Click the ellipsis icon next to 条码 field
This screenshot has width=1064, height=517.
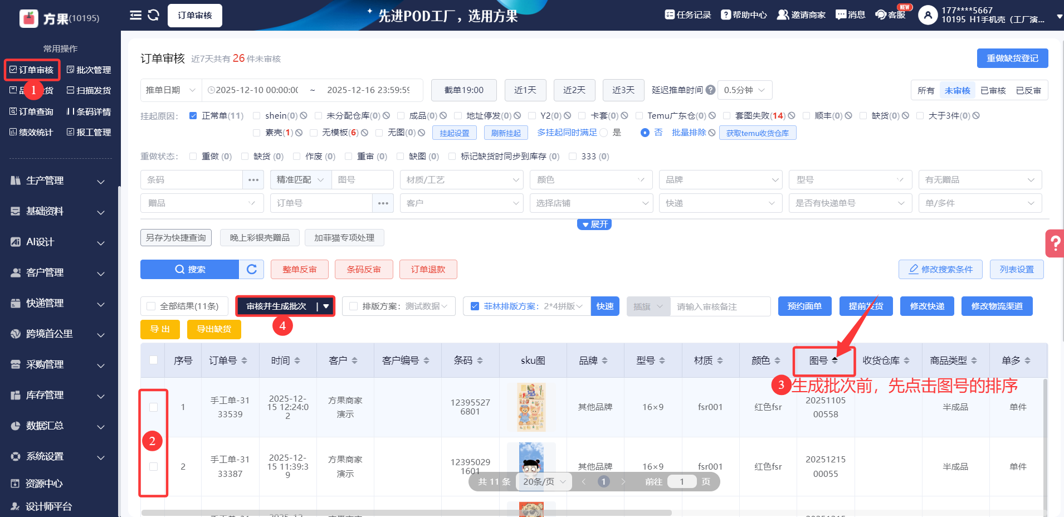point(253,180)
